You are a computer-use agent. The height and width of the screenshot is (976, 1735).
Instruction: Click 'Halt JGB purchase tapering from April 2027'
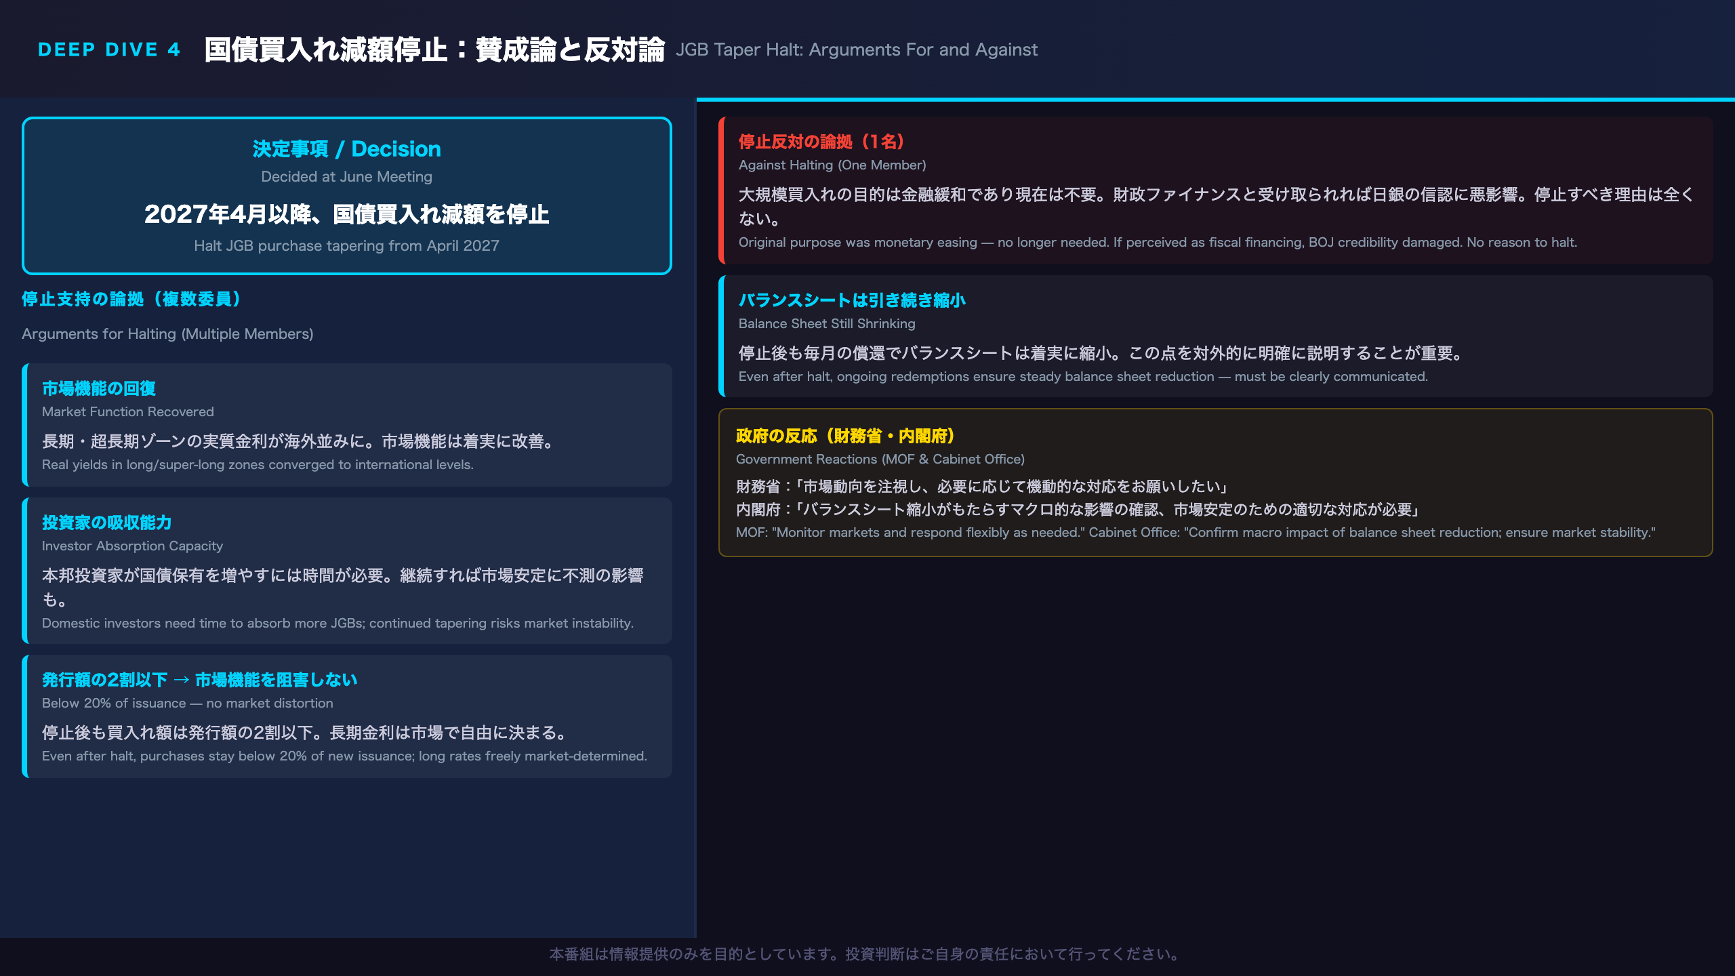tap(346, 246)
